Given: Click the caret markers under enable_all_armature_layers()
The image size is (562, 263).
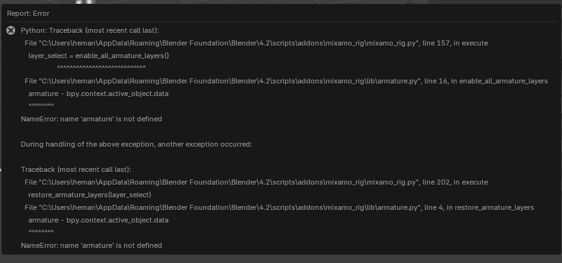Looking at the screenshot, I should (x=101, y=67).
